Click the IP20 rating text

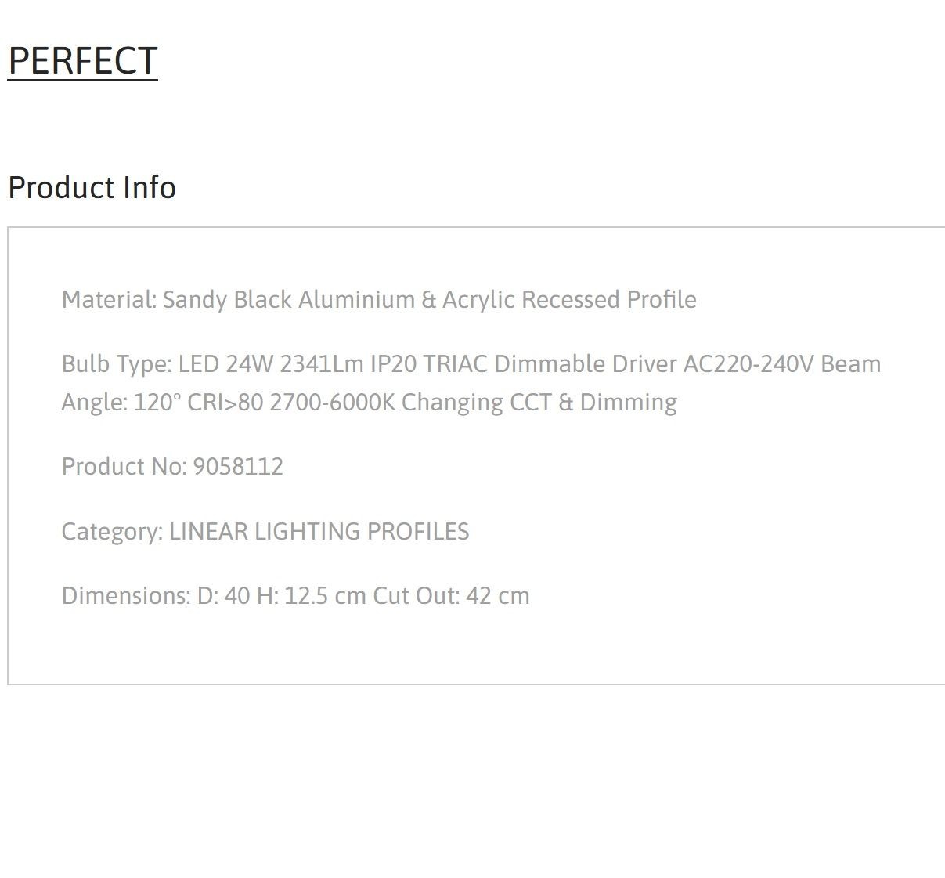coord(394,364)
